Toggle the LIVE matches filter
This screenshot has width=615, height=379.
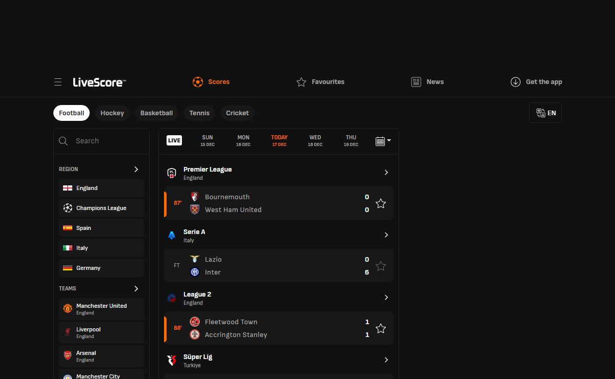[x=174, y=140]
